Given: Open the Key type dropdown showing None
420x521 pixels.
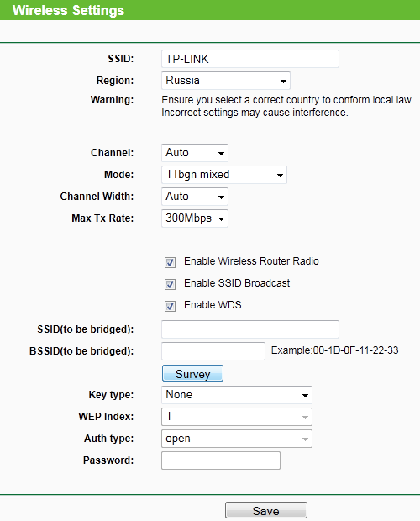Looking at the screenshot, I should (x=237, y=395).
